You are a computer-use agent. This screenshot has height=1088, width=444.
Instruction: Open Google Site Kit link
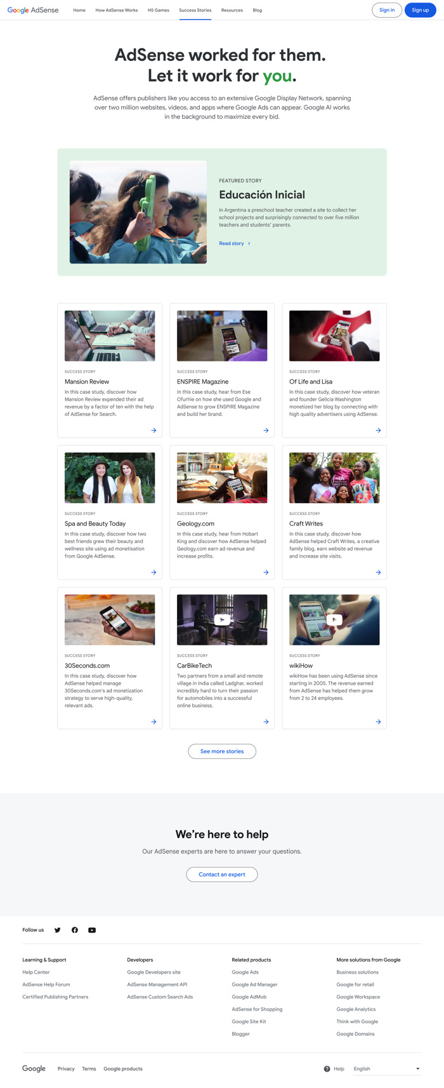(249, 1022)
